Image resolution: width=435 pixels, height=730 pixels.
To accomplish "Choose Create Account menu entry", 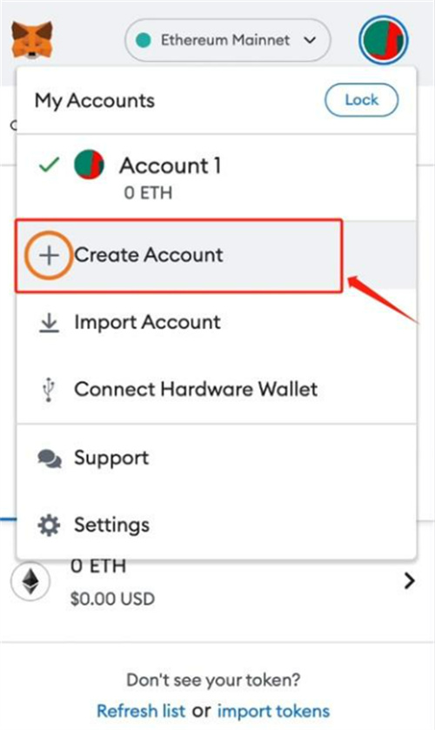I will (179, 256).
